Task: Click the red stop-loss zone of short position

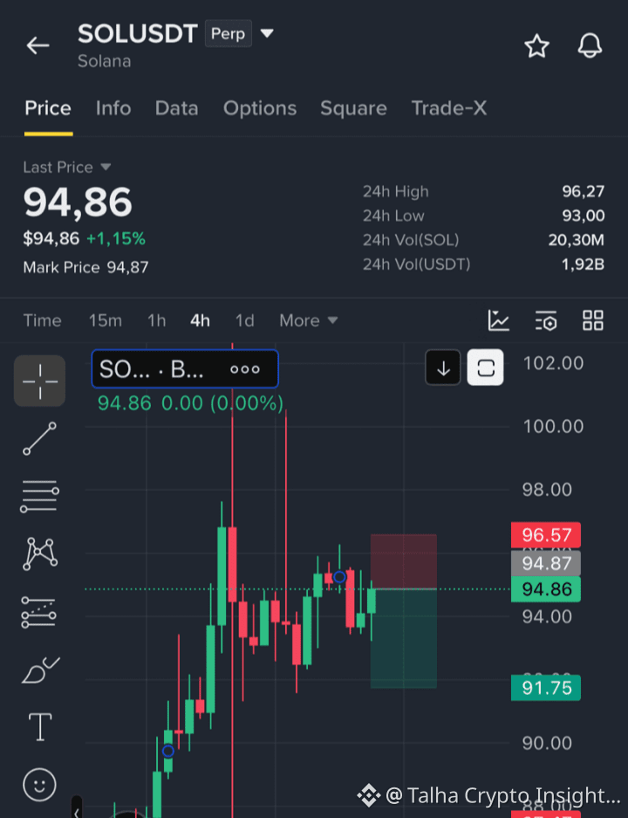Action: click(403, 561)
